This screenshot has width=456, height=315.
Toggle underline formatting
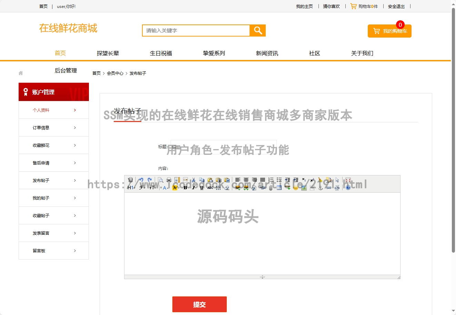click(x=202, y=188)
